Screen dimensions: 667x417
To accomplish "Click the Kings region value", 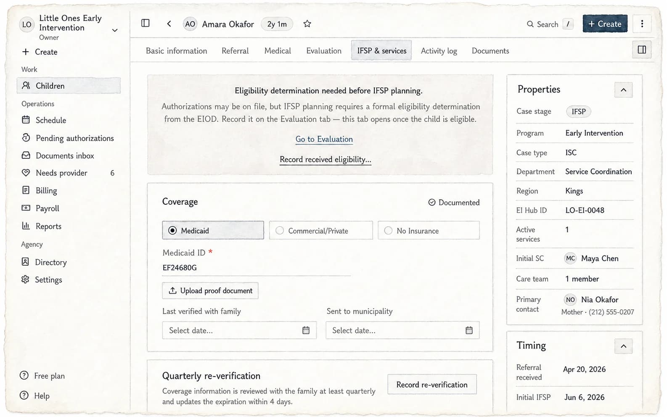I will 574,191.
